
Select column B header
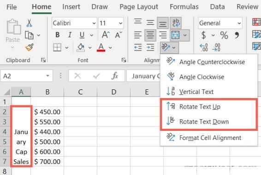pyautogui.click(x=47, y=92)
